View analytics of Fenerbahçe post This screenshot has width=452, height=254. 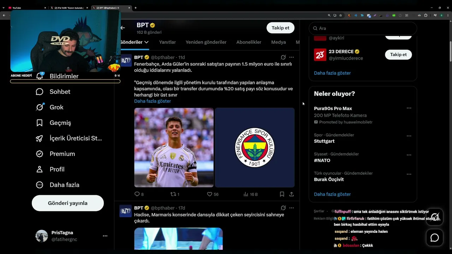click(x=246, y=194)
